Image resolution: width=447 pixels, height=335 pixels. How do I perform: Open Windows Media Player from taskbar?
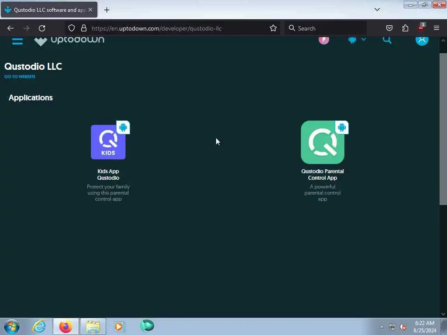120,326
